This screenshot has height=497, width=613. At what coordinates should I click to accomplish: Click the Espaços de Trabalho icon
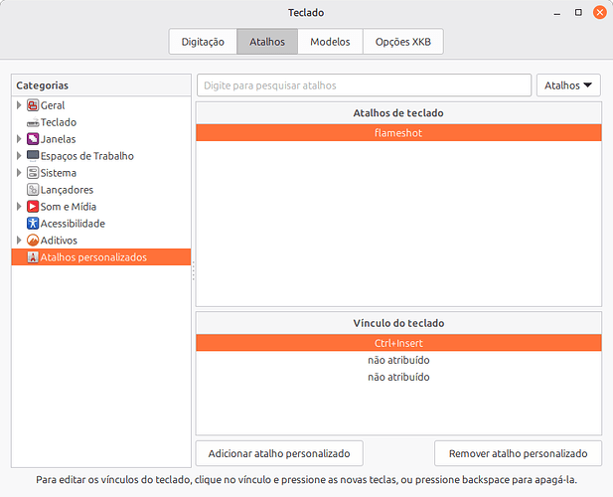(33, 156)
